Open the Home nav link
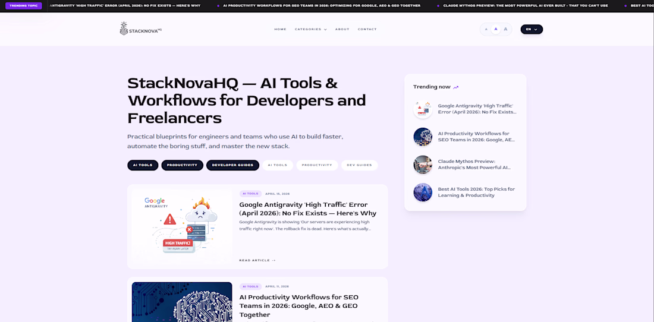Viewport: 654px width, 322px height. pos(280,29)
